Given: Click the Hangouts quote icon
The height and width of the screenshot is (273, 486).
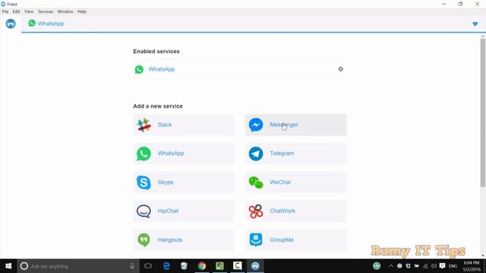Looking at the screenshot, I should click(x=144, y=240).
